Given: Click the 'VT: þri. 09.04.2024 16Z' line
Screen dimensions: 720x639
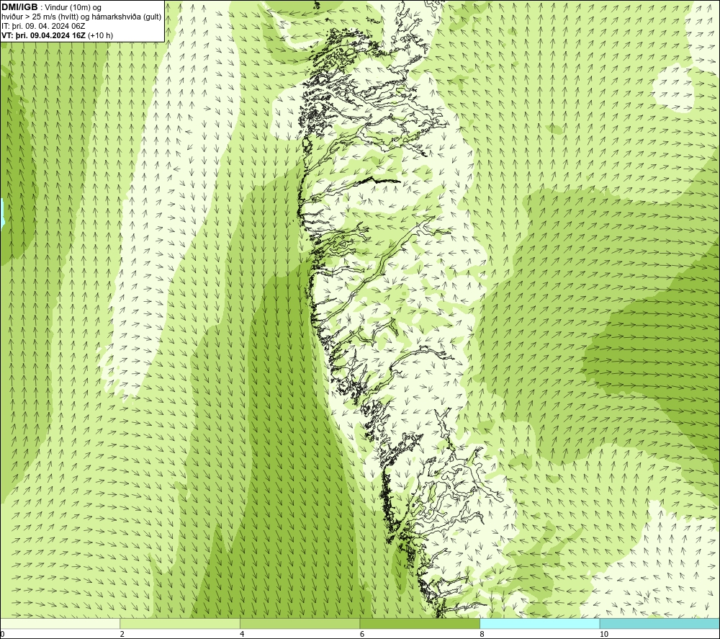Looking at the screenshot, I should click(x=44, y=35).
